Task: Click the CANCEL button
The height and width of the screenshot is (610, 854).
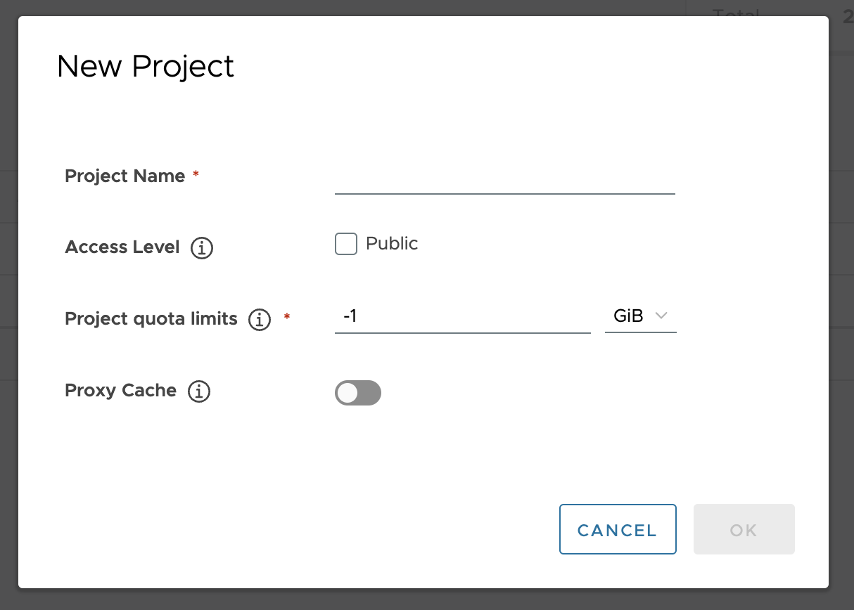Action: pyautogui.click(x=617, y=529)
